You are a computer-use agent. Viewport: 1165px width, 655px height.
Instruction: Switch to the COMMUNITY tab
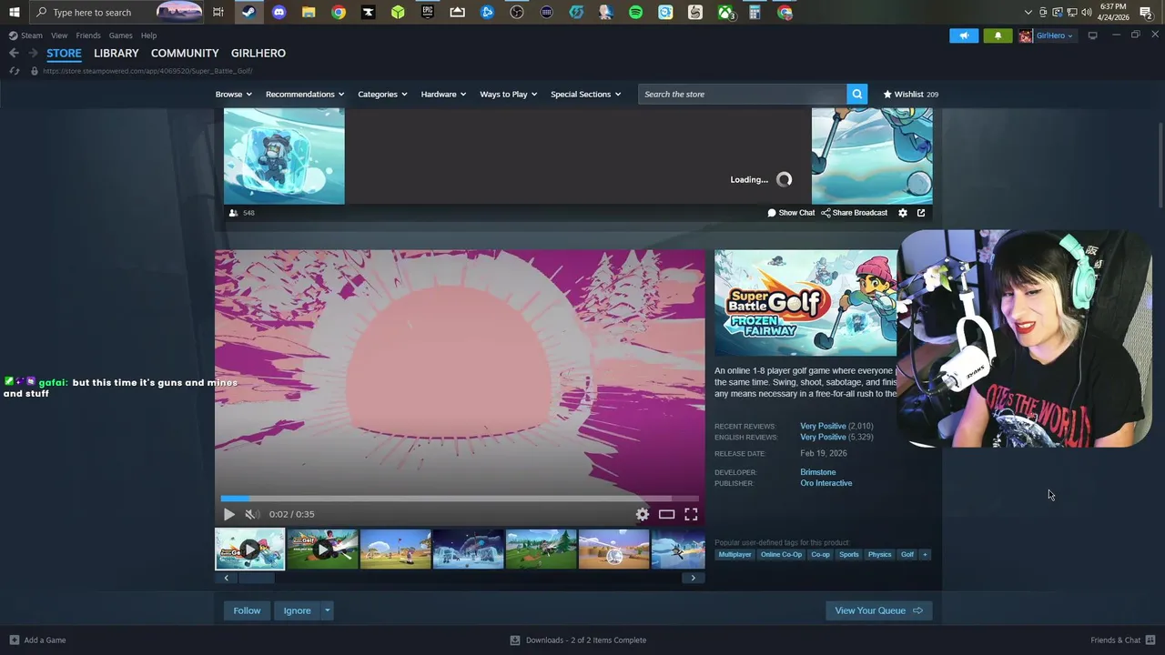point(185,53)
